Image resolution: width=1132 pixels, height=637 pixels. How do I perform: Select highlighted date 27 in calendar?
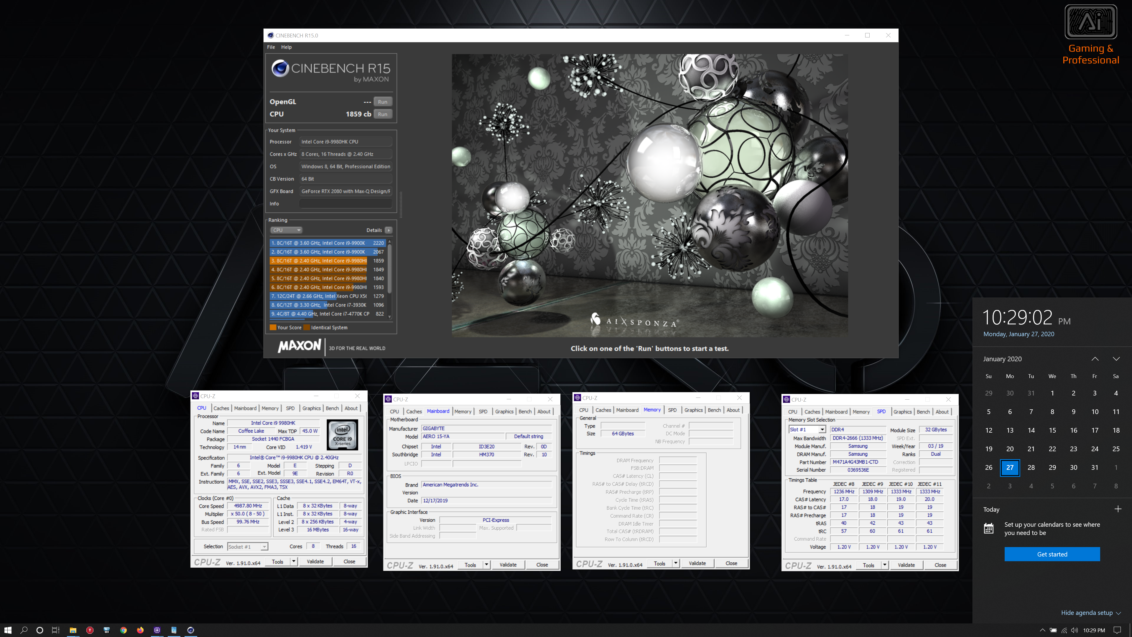coord(1009,467)
